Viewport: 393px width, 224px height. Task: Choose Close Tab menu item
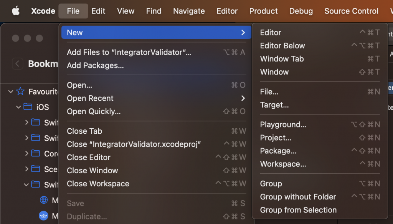pyautogui.click(x=157, y=131)
